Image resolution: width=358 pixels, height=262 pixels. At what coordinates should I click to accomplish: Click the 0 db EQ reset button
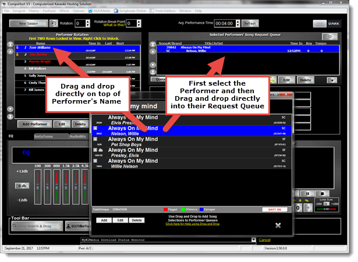[x=22, y=186]
